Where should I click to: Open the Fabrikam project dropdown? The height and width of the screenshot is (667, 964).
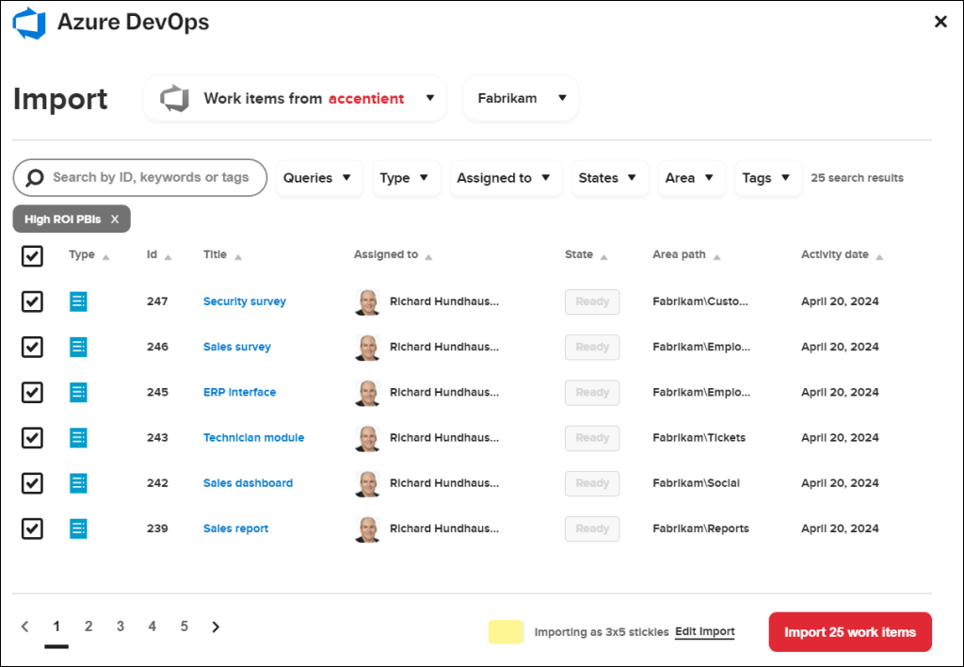click(x=521, y=99)
